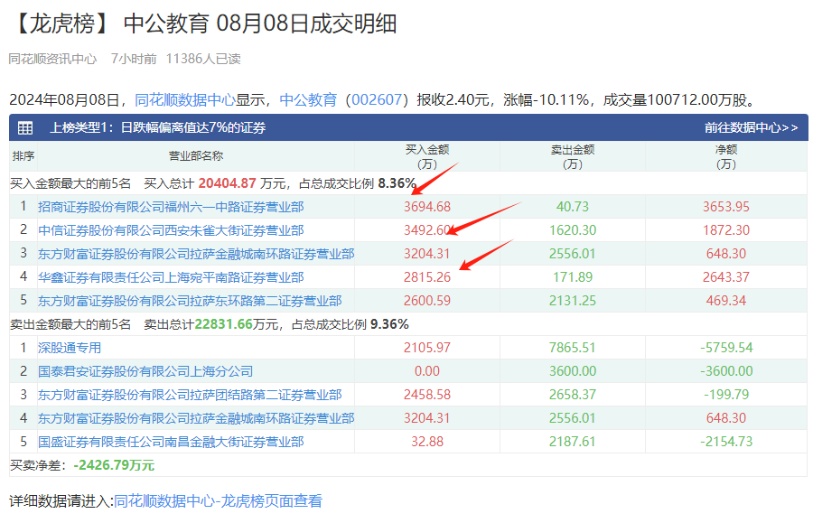Open 东方财富证券股份有限公司拉萨团结路第二证券营业部 link
This screenshot has height=523, width=813.
[190, 395]
